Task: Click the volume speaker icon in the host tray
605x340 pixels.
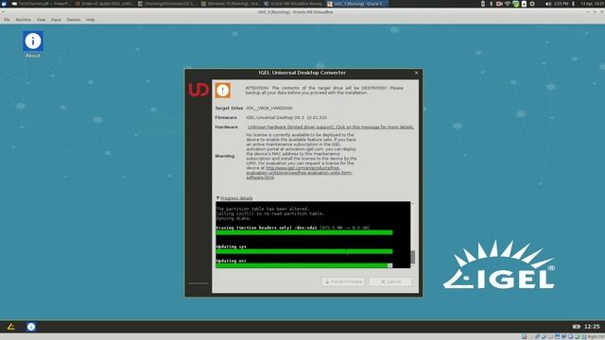Action: click(x=548, y=4)
